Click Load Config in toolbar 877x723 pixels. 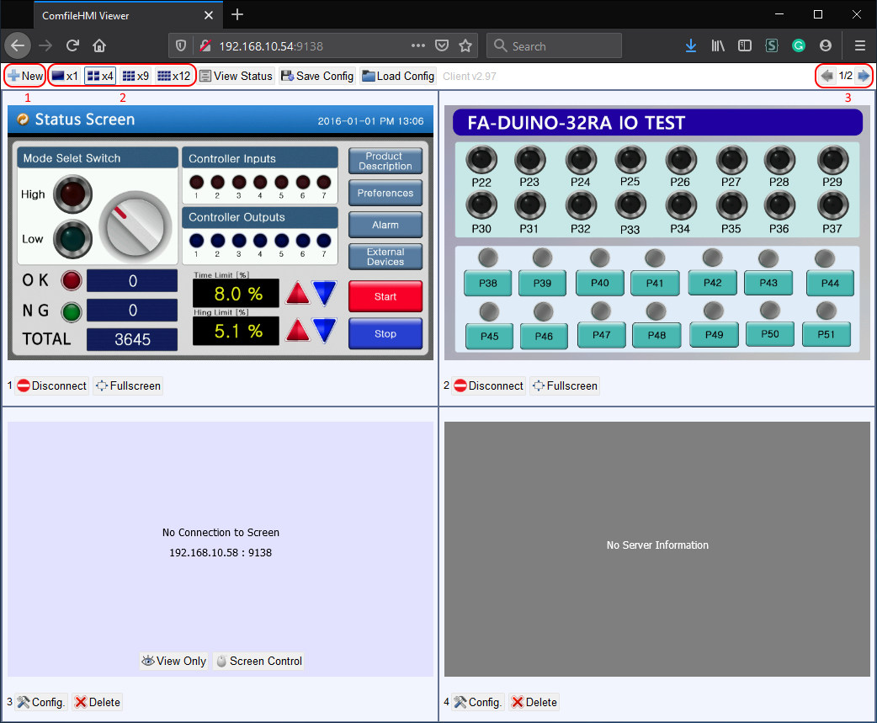398,76
